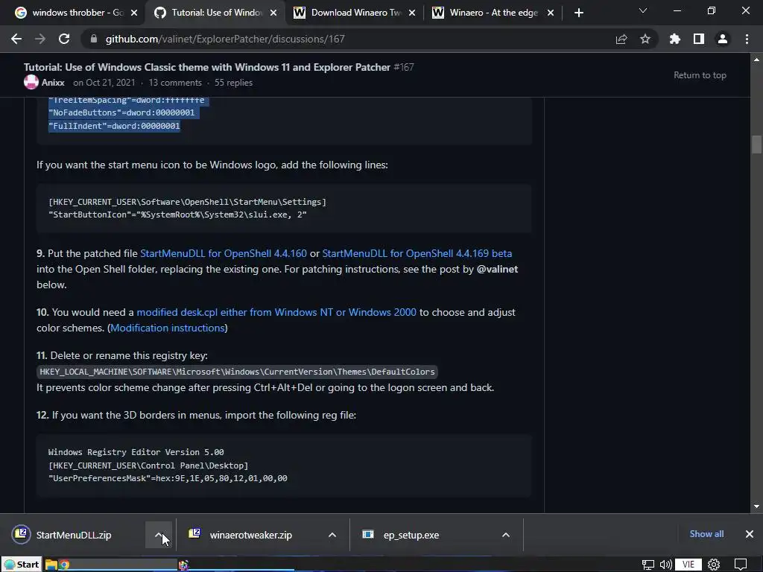Open the Chrome profile avatar menu

click(723, 39)
